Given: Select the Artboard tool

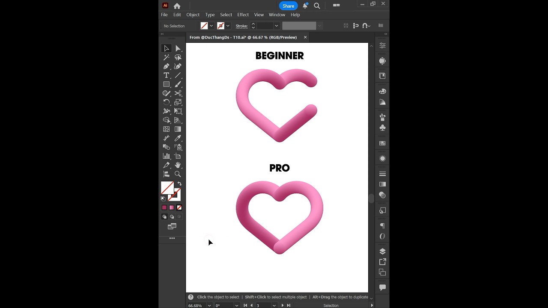Looking at the screenshot, I should click(x=178, y=156).
